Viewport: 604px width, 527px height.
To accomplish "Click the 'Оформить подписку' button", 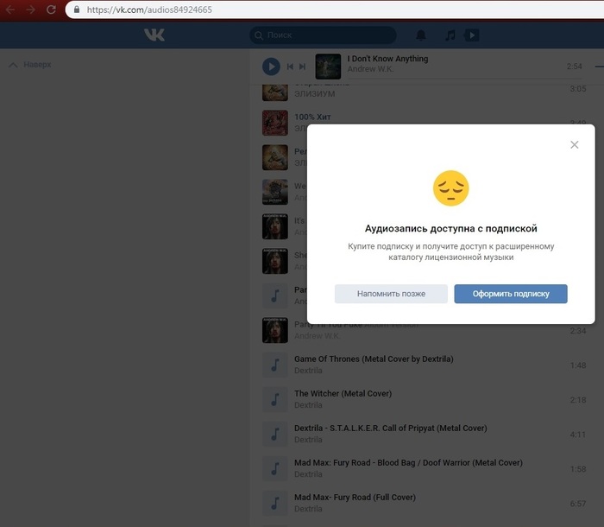I will (x=511, y=294).
